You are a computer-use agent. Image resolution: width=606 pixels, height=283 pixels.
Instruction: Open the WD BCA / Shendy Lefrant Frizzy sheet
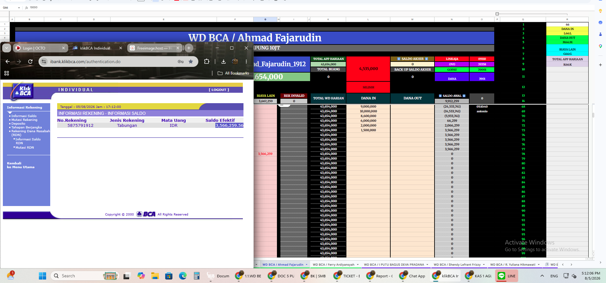[457, 265]
